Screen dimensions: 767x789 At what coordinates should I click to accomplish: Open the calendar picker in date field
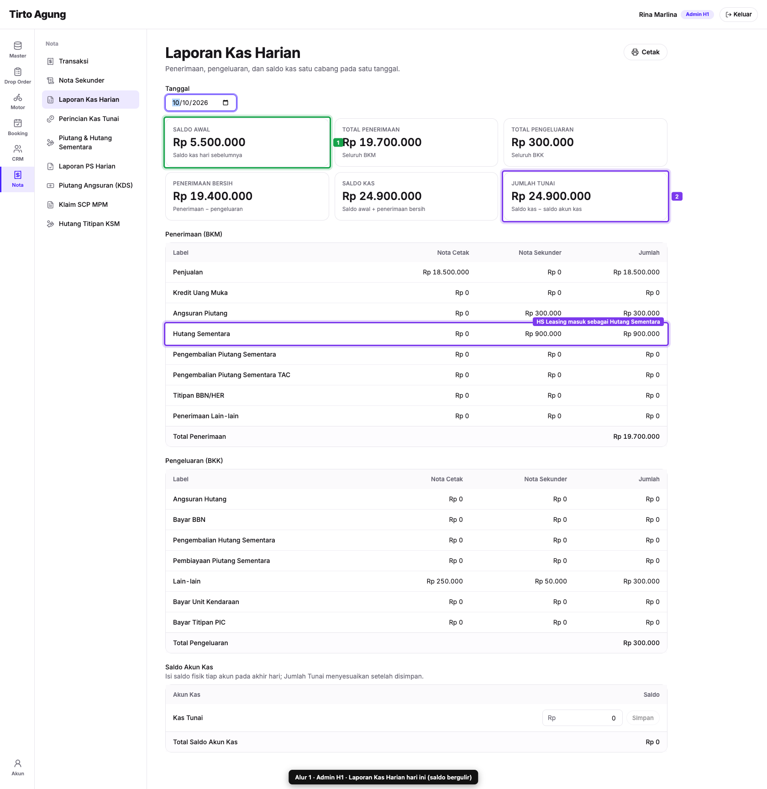[x=226, y=103]
